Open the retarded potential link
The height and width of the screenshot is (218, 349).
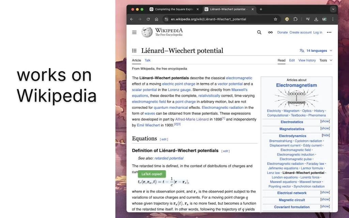pyautogui.click(x=169, y=158)
